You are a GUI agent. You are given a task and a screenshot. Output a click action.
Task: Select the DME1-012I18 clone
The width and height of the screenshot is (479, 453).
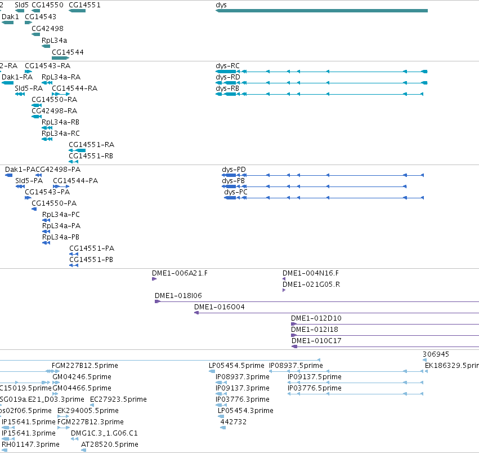point(385,336)
